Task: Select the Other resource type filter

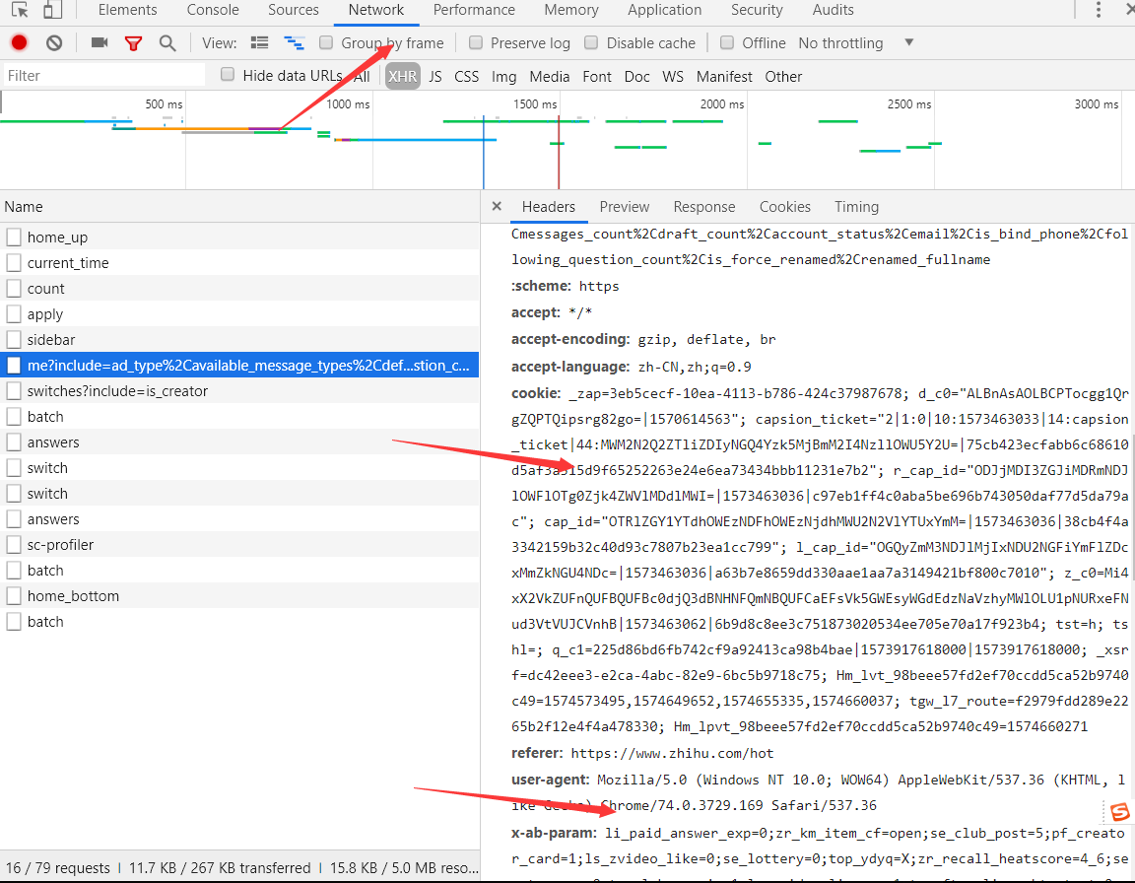Action: coord(783,76)
